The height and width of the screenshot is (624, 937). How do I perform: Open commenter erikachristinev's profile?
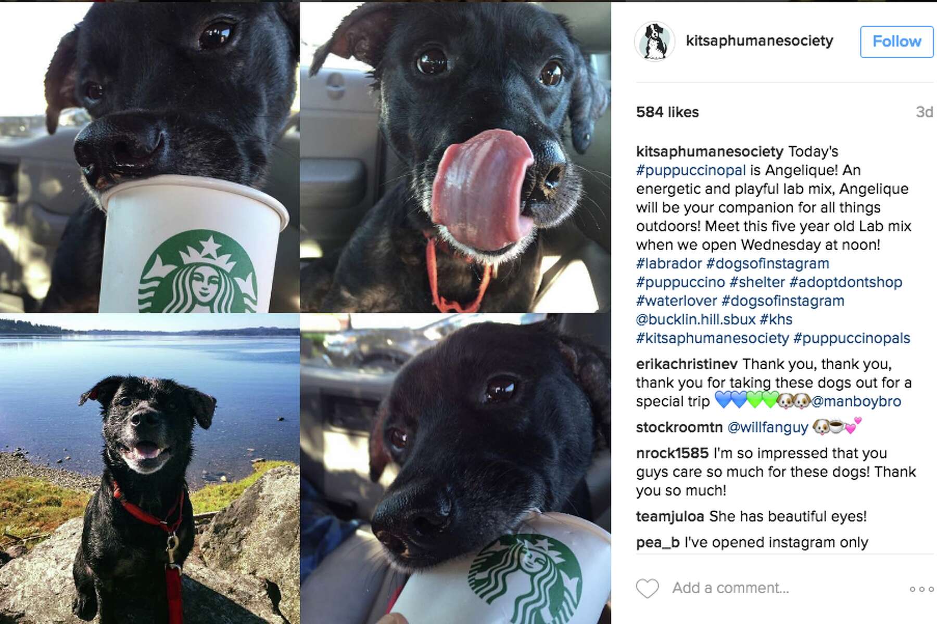point(687,364)
